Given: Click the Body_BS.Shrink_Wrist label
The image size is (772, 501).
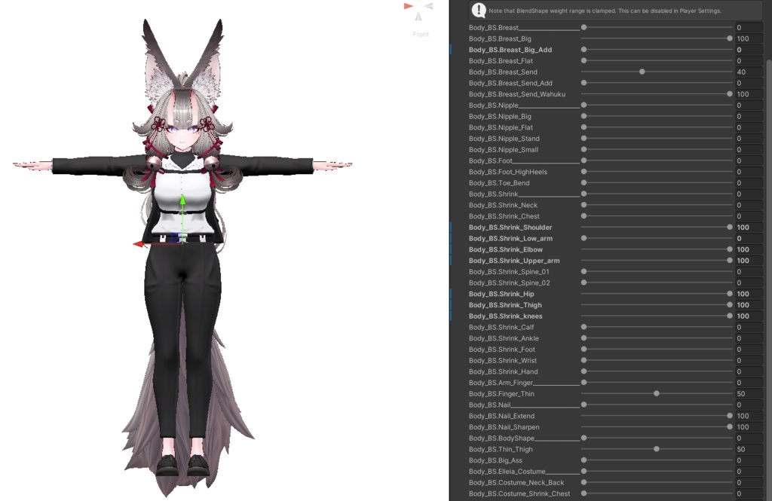Looking at the screenshot, I should 503,360.
